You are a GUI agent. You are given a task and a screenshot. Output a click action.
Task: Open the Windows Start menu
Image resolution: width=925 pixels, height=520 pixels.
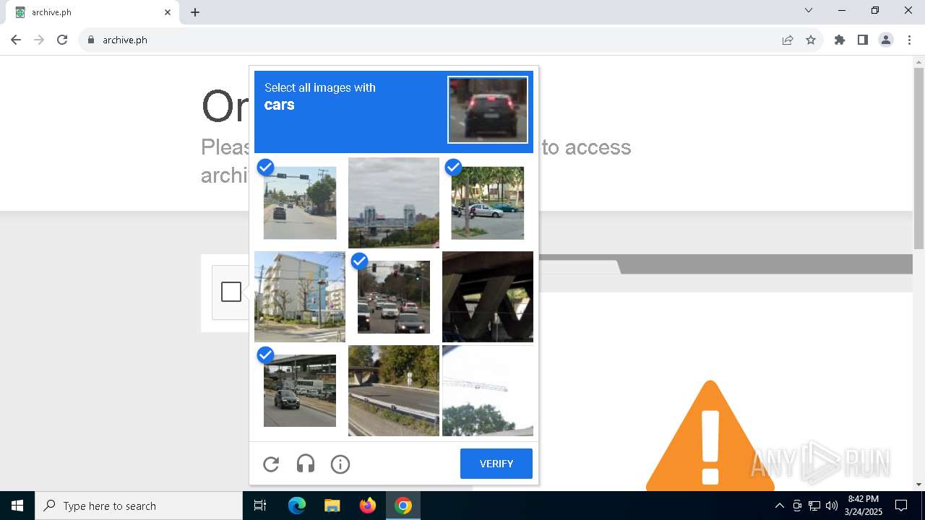tap(17, 506)
